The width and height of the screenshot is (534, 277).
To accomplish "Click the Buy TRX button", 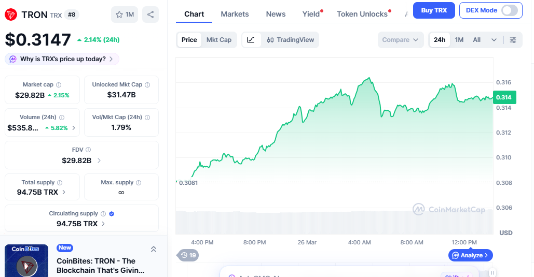I will pyautogui.click(x=434, y=10).
